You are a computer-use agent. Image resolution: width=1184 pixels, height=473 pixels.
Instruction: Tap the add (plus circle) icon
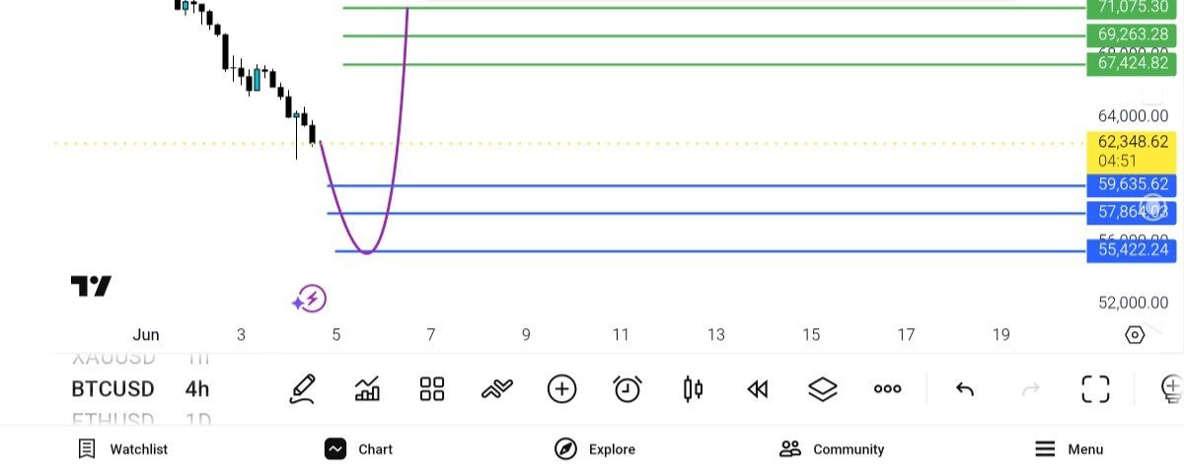pyautogui.click(x=561, y=389)
